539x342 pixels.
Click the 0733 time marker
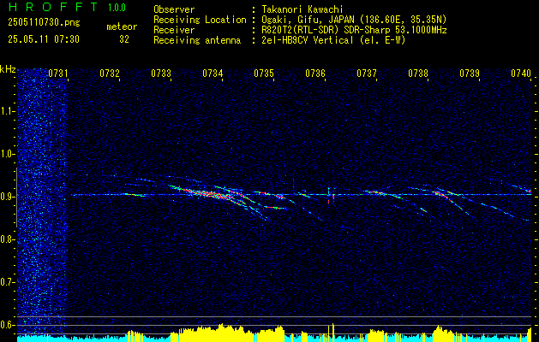[161, 73]
